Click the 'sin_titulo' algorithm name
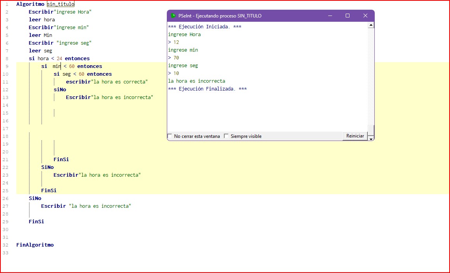Viewport: 450px width, 273px height. point(60,4)
